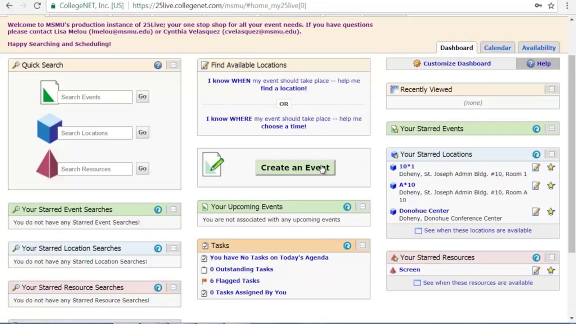This screenshot has width=576, height=324.
Task: Click Go next to Search Events
Action: 142,96
